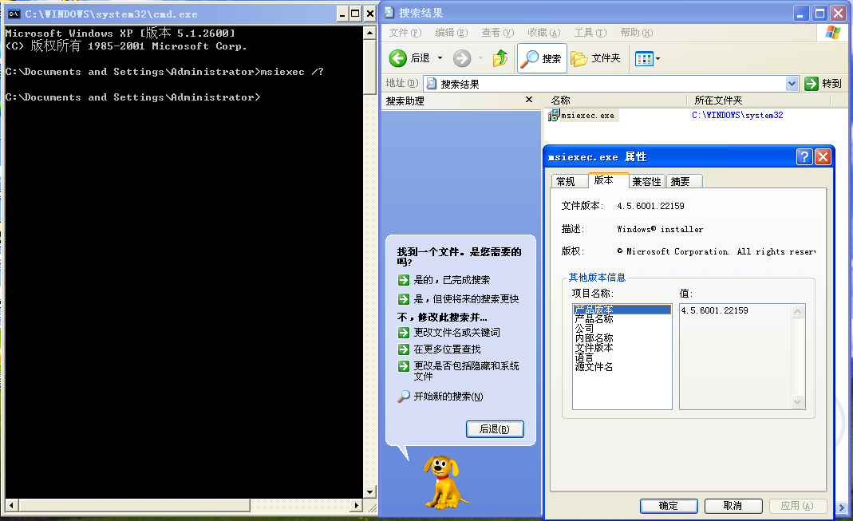
Task: Minimize the cmd.exe window
Action: click(x=342, y=14)
